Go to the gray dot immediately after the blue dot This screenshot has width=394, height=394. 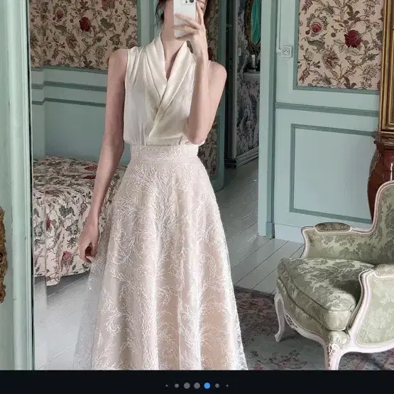pyautogui.click(x=217, y=385)
